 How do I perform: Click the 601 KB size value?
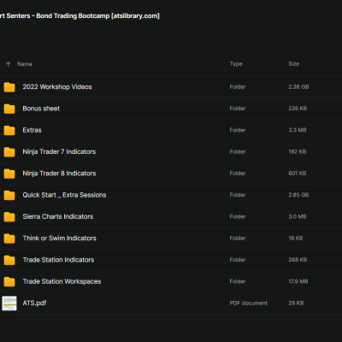298,174
